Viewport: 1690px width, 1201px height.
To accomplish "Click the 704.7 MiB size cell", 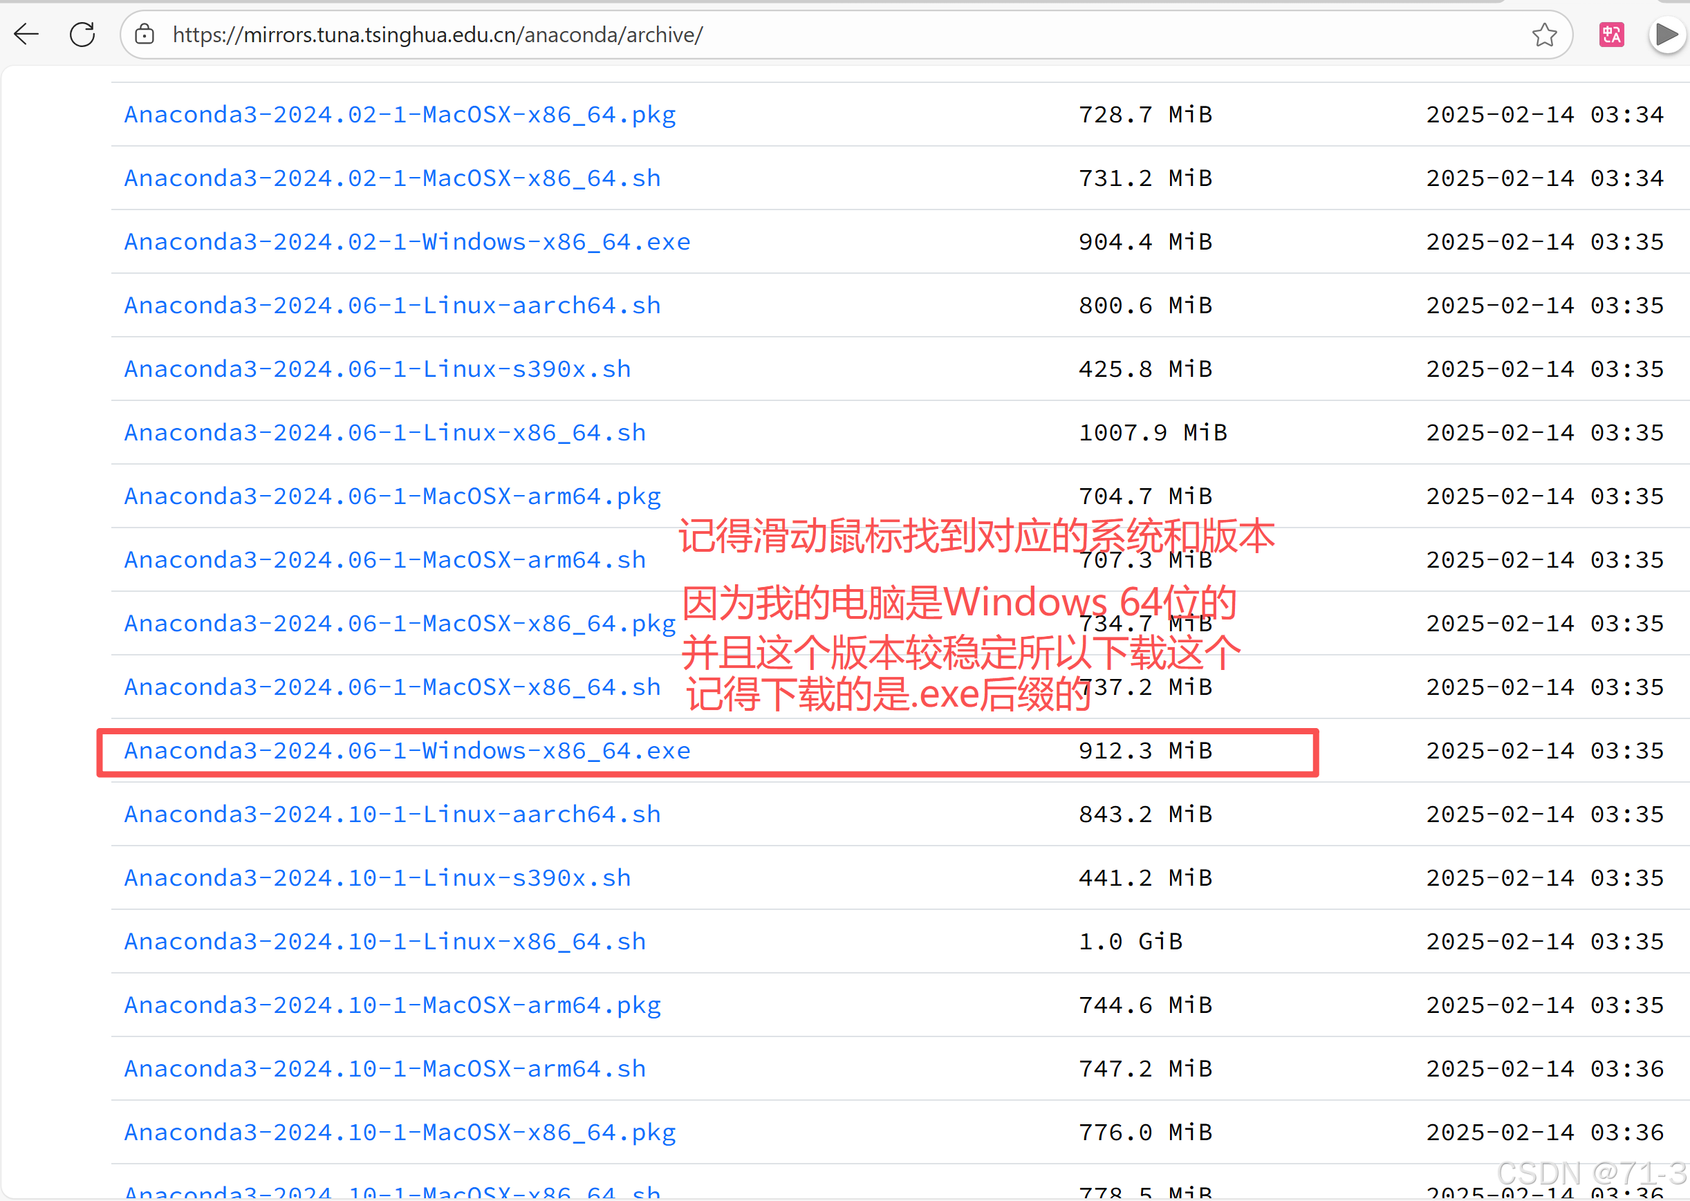I will [1146, 496].
